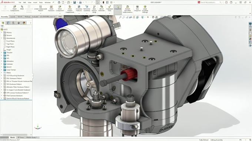Click the Save icon

[x=74, y=3]
